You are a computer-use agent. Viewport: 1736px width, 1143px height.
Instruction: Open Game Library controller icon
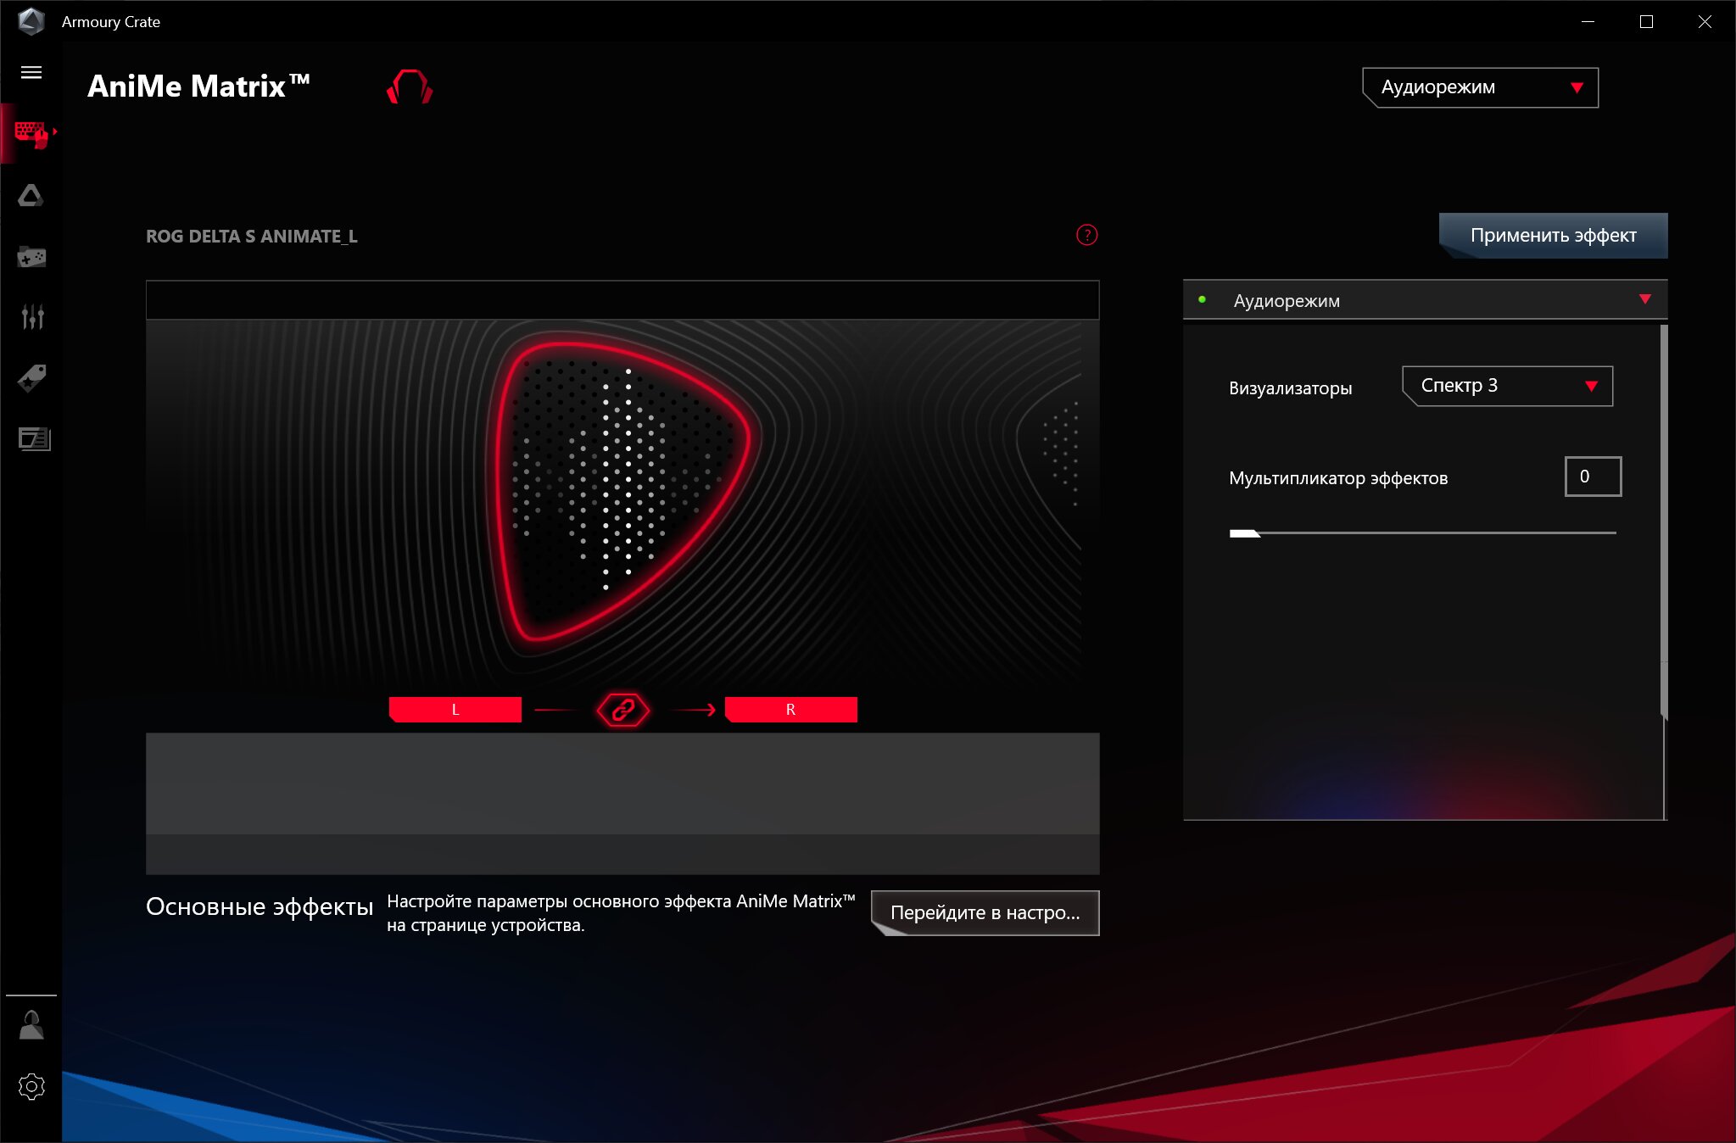click(31, 256)
